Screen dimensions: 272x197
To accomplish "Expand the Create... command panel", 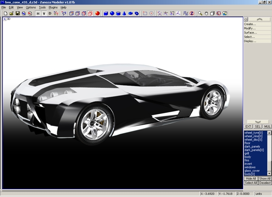I will tap(257, 24).
